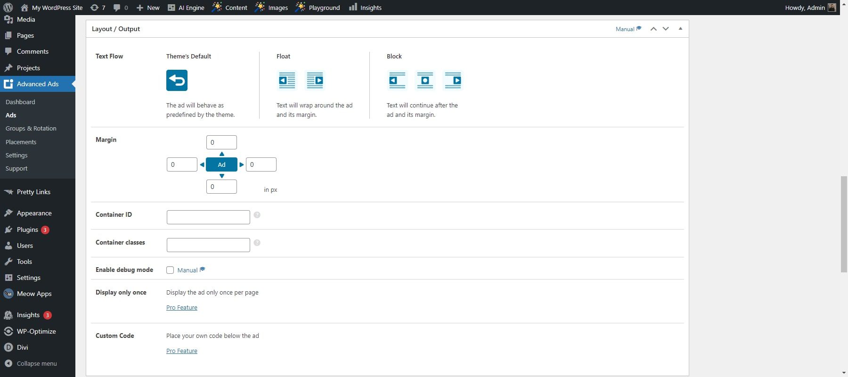Enable the debug mode checkbox

(x=170, y=270)
